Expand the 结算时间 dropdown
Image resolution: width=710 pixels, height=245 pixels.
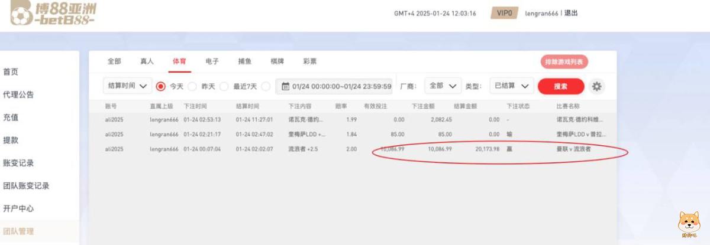pyautogui.click(x=127, y=86)
